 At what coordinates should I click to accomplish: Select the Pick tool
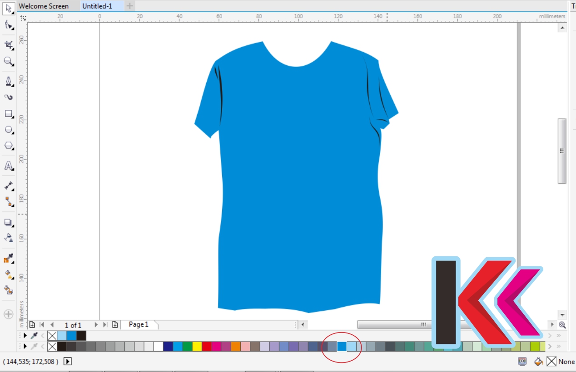[8, 8]
